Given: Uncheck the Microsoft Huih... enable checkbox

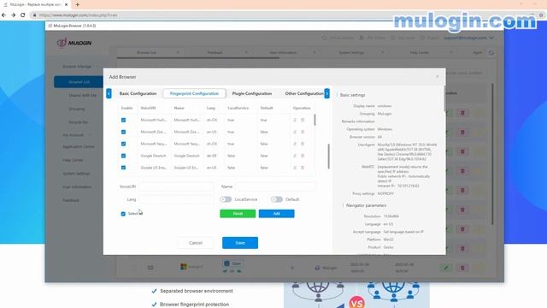Looking at the screenshot, I should [x=123, y=120].
